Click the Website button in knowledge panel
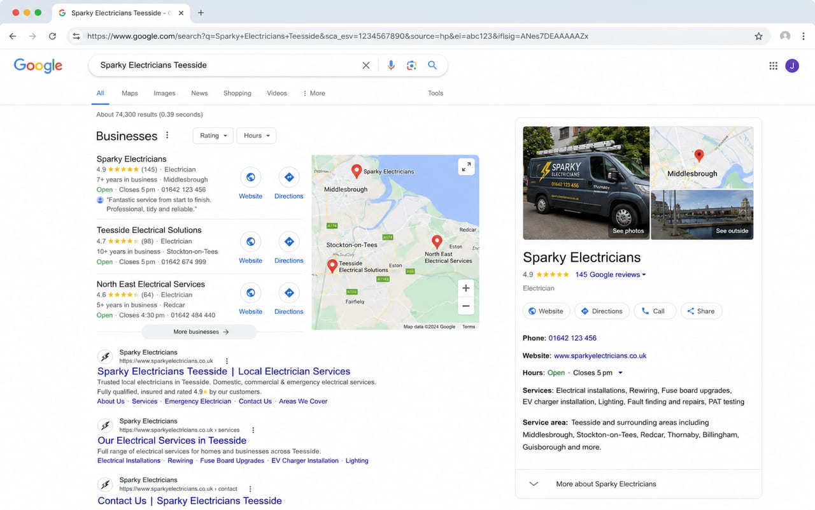 click(x=546, y=311)
